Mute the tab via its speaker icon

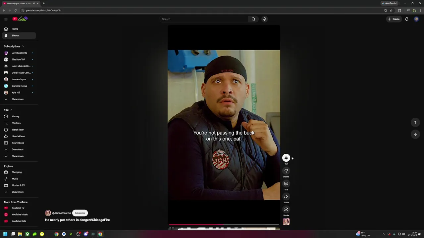pyautogui.click(x=33, y=3)
